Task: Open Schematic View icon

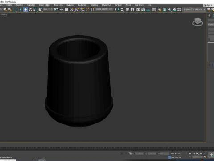Action: point(148,10)
